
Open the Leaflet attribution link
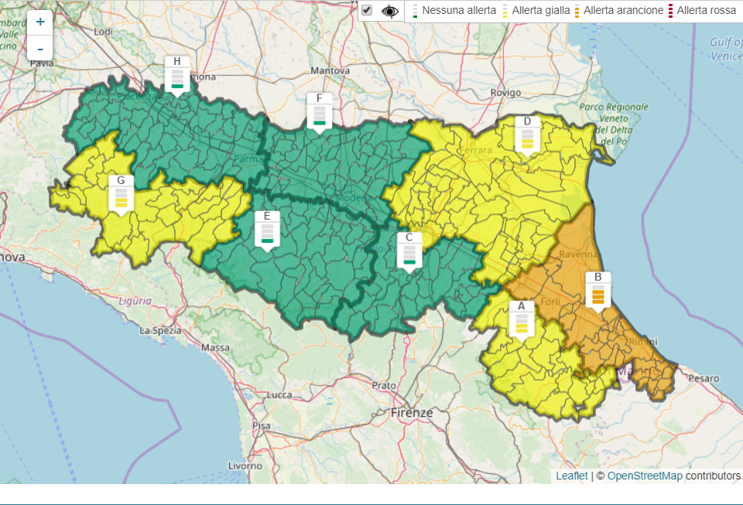(571, 476)
